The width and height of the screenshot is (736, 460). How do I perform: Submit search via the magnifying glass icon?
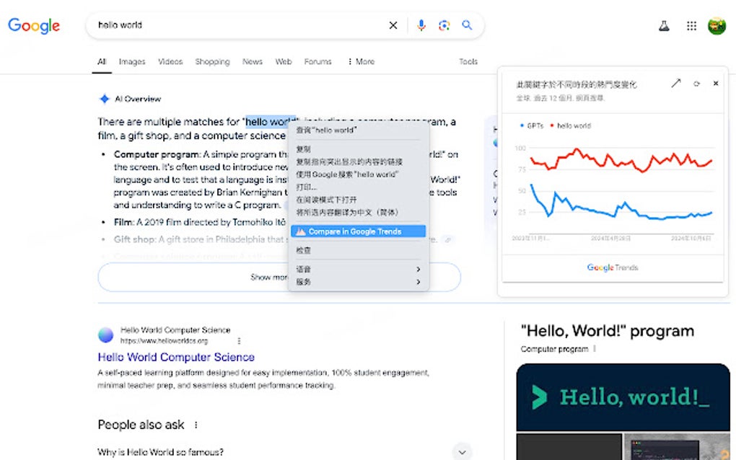[467, 25]
